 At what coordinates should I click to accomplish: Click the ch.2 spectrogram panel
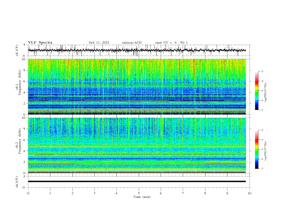coord(137,145)
